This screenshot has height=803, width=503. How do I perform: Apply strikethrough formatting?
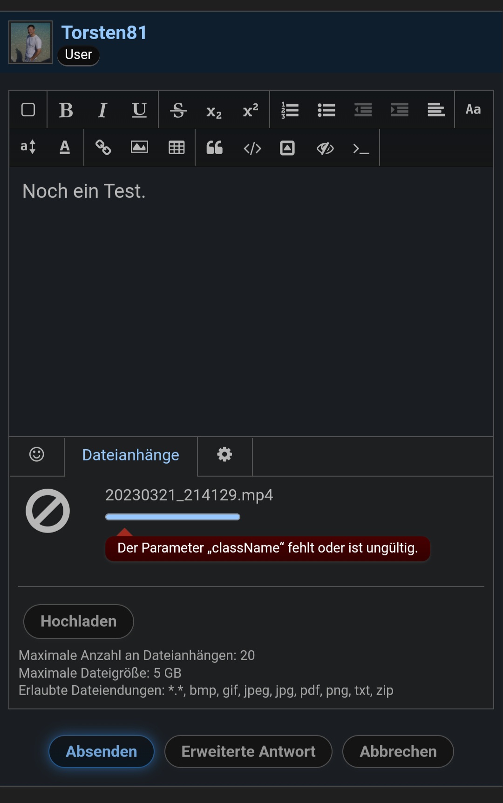point(178,110)
